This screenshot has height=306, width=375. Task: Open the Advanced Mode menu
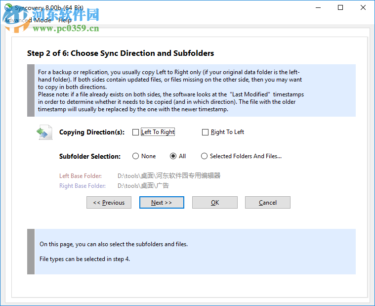coord(28,20)
